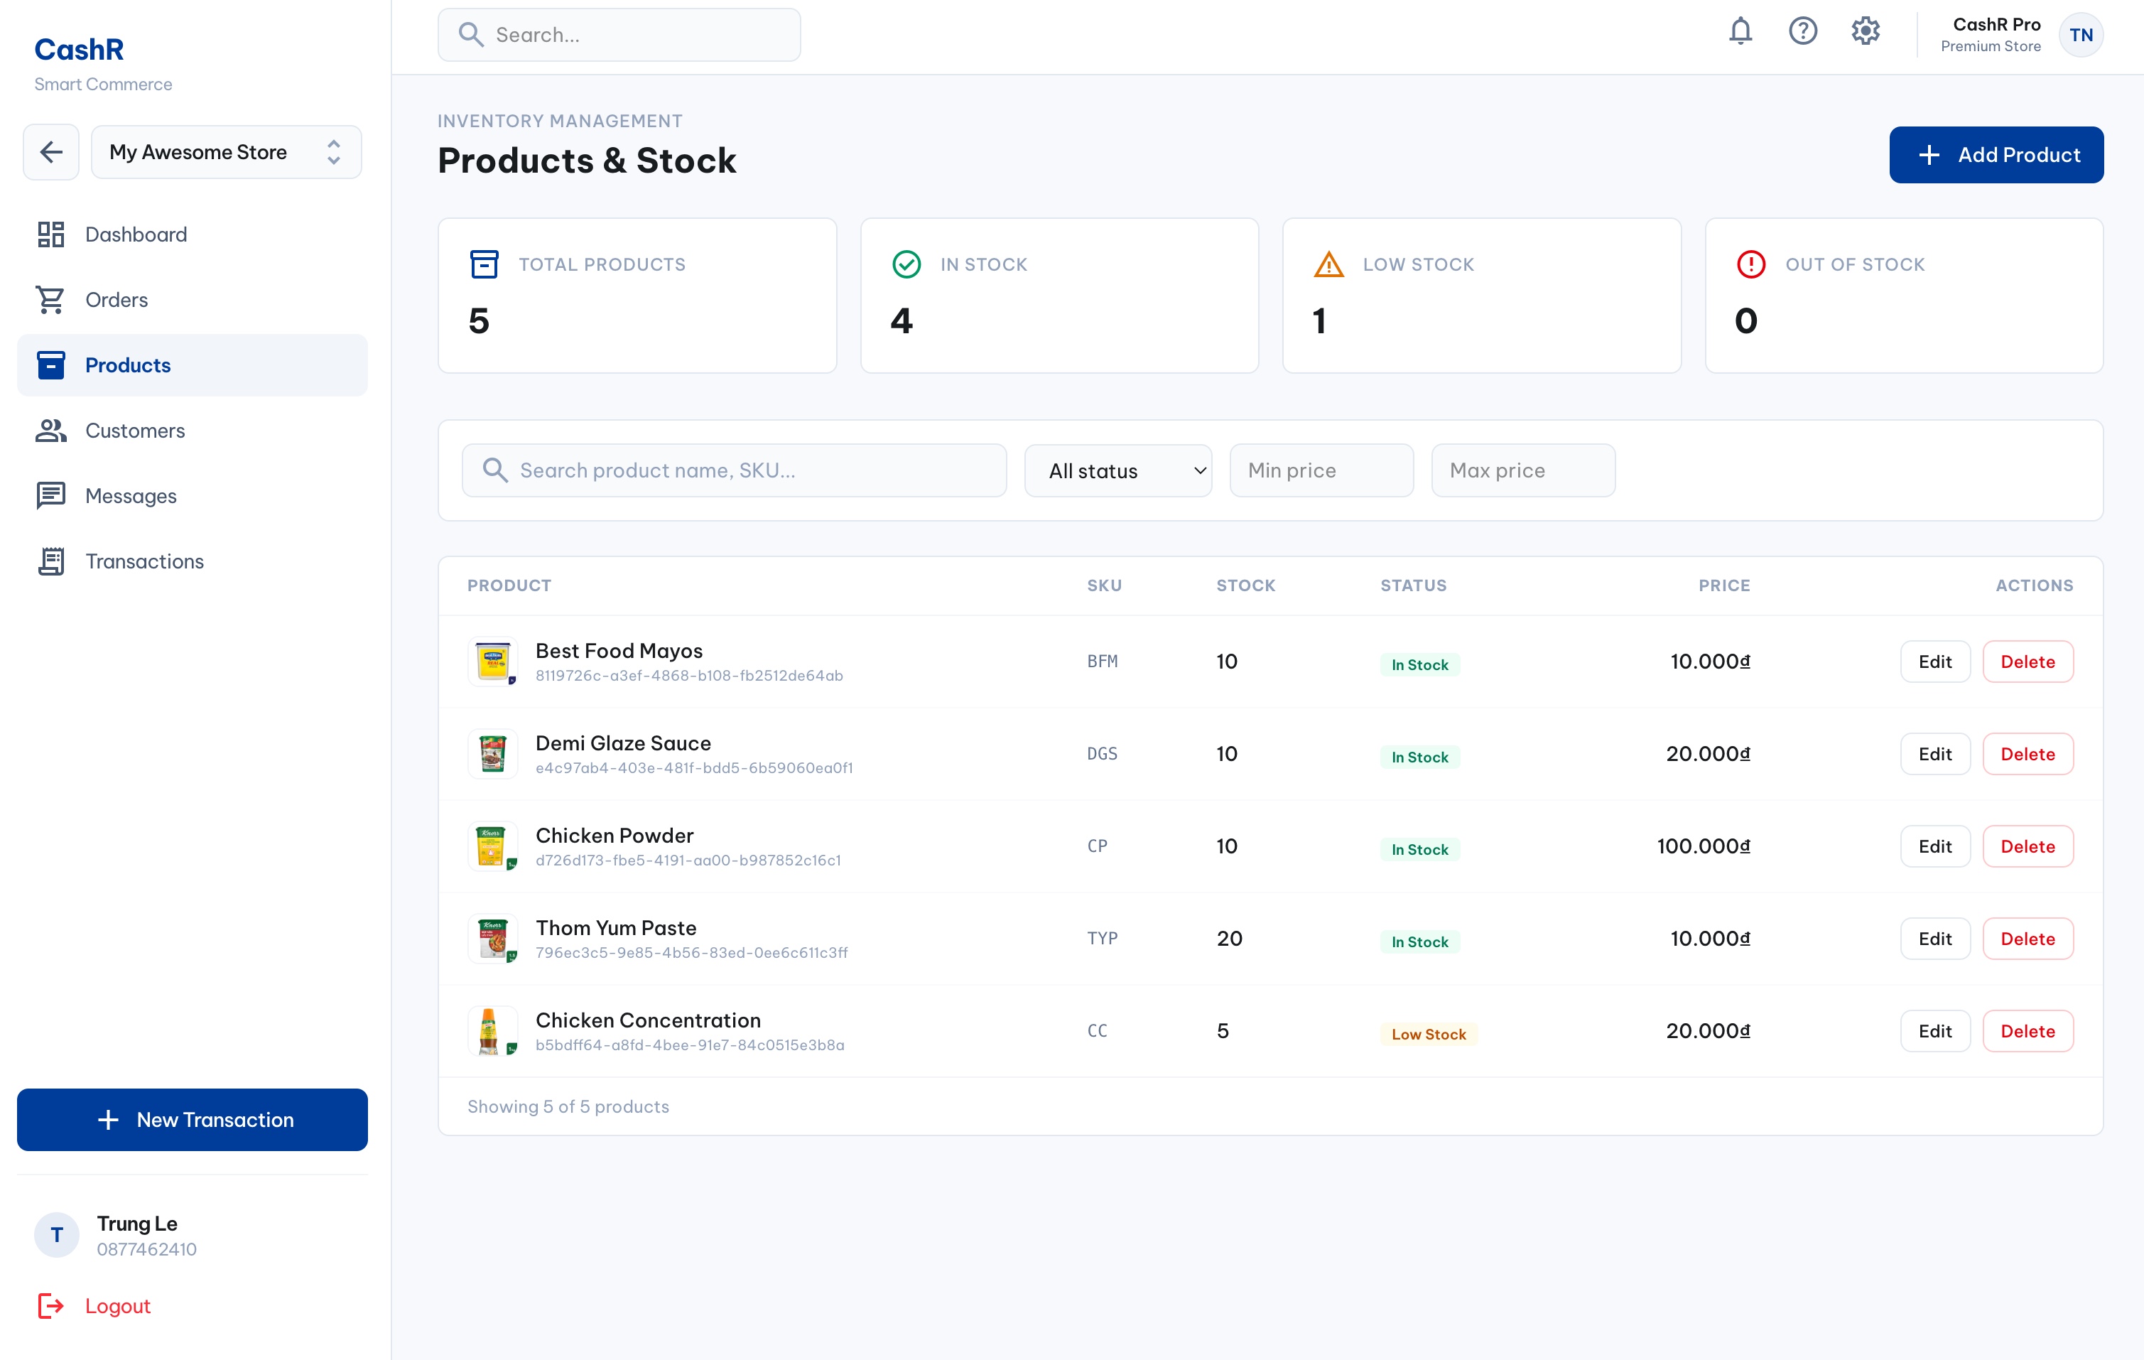
Task: Click the Add Product button
Action: [1996, 155]
